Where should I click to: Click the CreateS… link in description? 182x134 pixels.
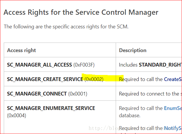[x=173, y=79]
